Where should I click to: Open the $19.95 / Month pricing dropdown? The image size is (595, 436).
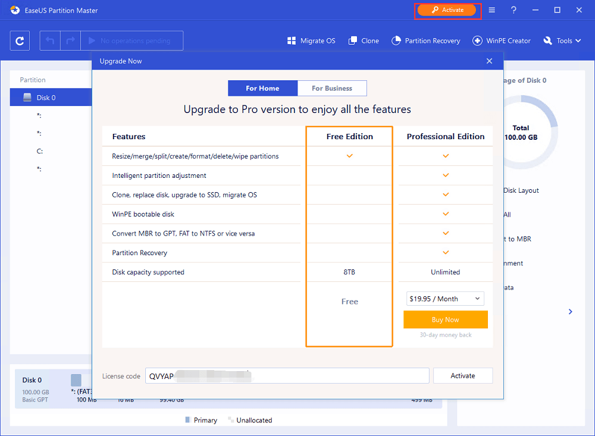(x=444, y=298)
